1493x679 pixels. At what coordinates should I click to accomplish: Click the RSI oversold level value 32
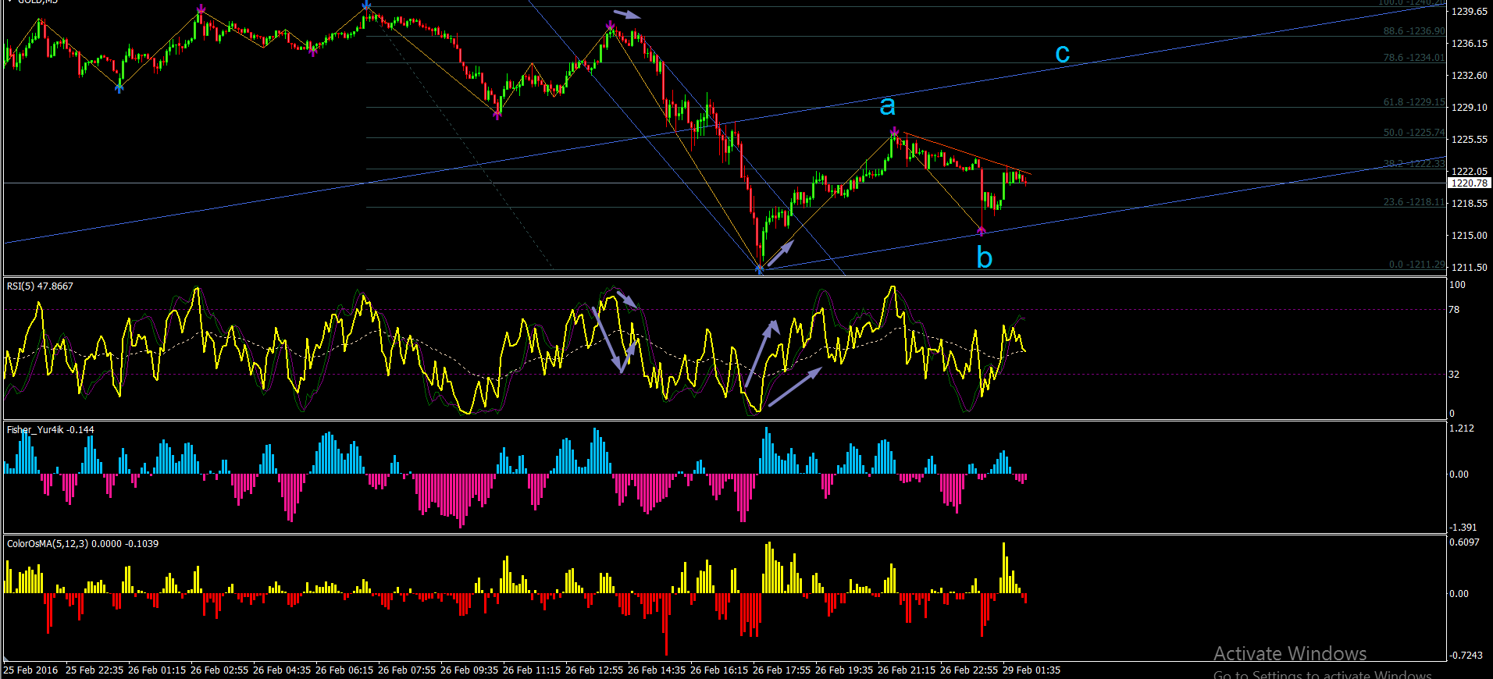click(1454, 375)
